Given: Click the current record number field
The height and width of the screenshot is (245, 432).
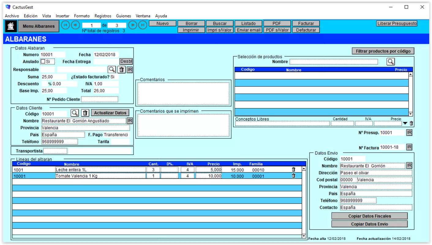Looking at the screenshot, I should [x=91, y=25].
